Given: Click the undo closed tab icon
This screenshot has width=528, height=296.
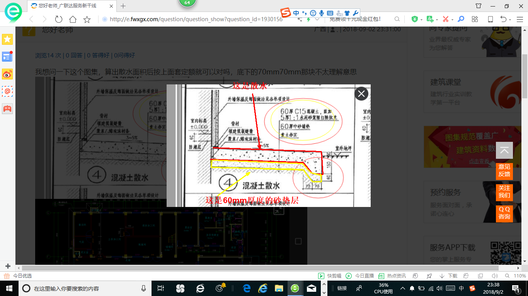Looking at the screenshot, I should point(503,19).
